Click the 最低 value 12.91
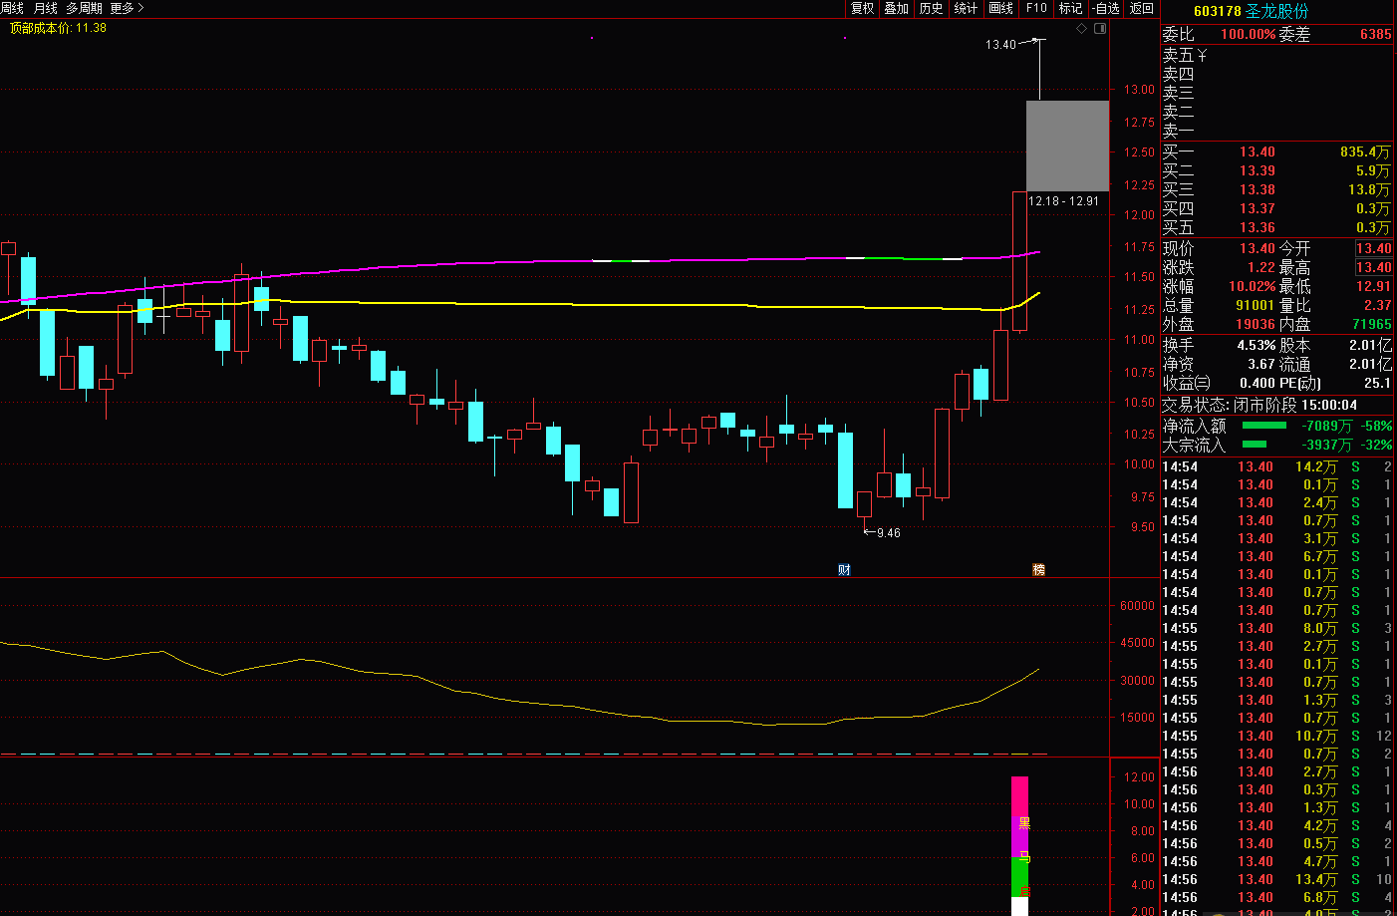This screenshot has height=916, width=1397. pyautogui.click(x=1373, y=287)
